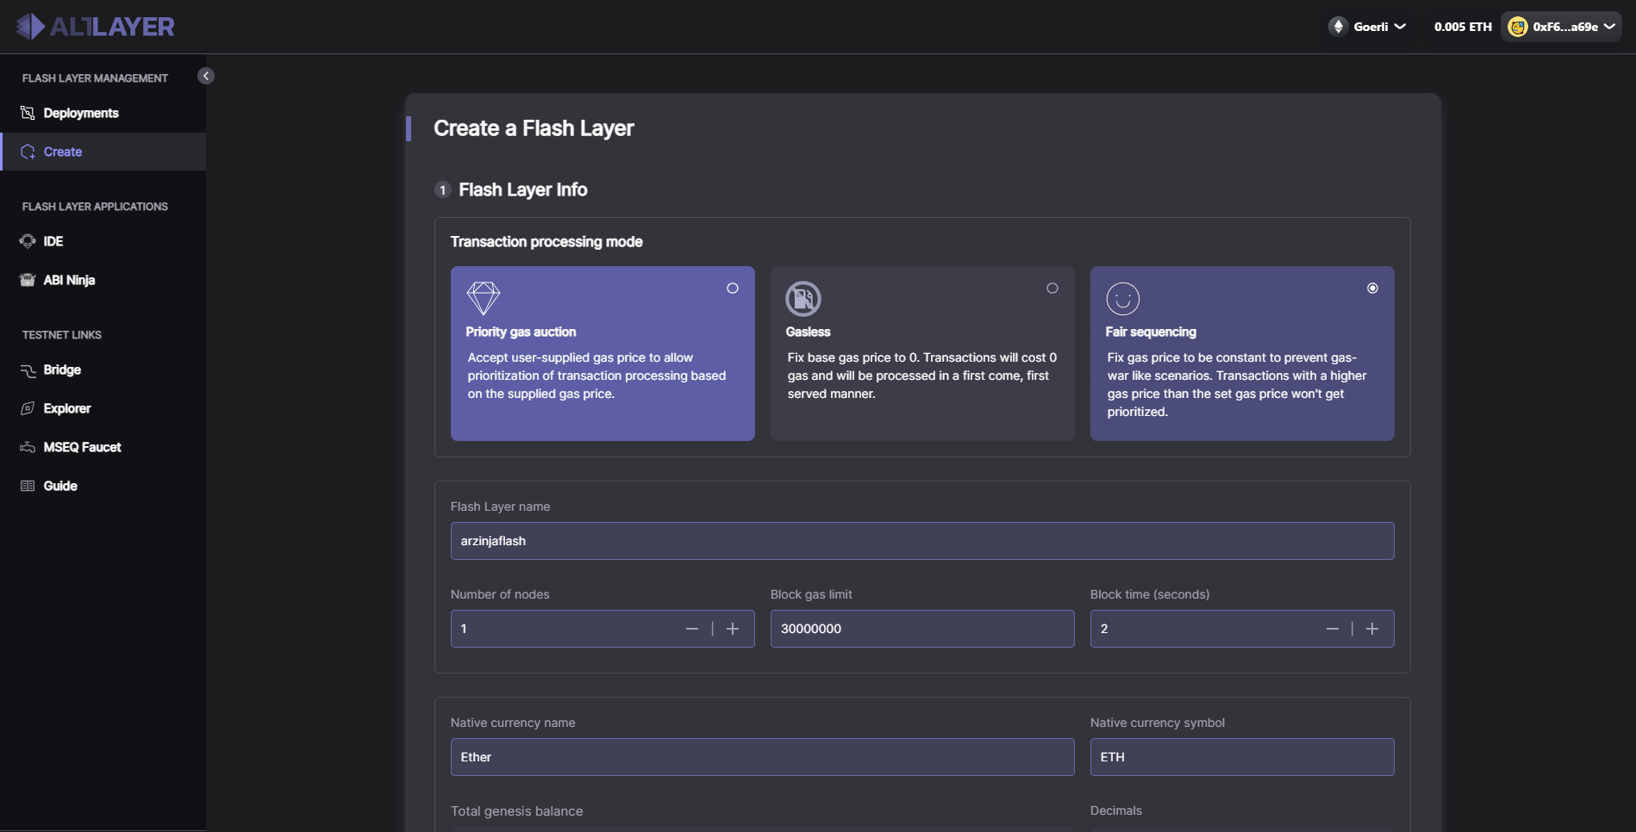The height and width of the screenshot is (832, 1636).
Task: Click the Explorer sidebar icon
Action: pos(28,408)
